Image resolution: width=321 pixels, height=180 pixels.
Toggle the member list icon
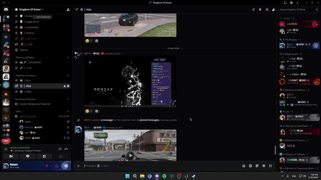pos(273,9)
